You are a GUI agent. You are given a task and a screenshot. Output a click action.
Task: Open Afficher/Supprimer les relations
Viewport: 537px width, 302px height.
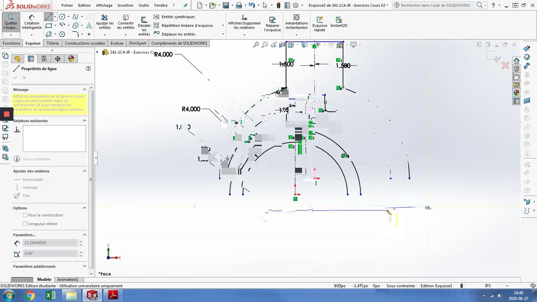[244, 23]
